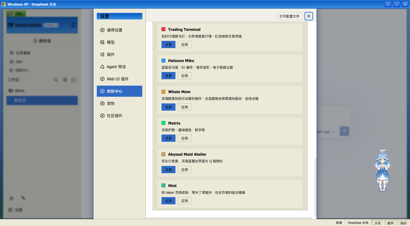Click the Whale Mom skin title
This screenshot has width=410, height=226.
[x=179, y=92]
